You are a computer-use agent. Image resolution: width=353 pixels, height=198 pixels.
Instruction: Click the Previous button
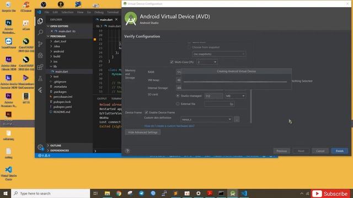point(282,151)
